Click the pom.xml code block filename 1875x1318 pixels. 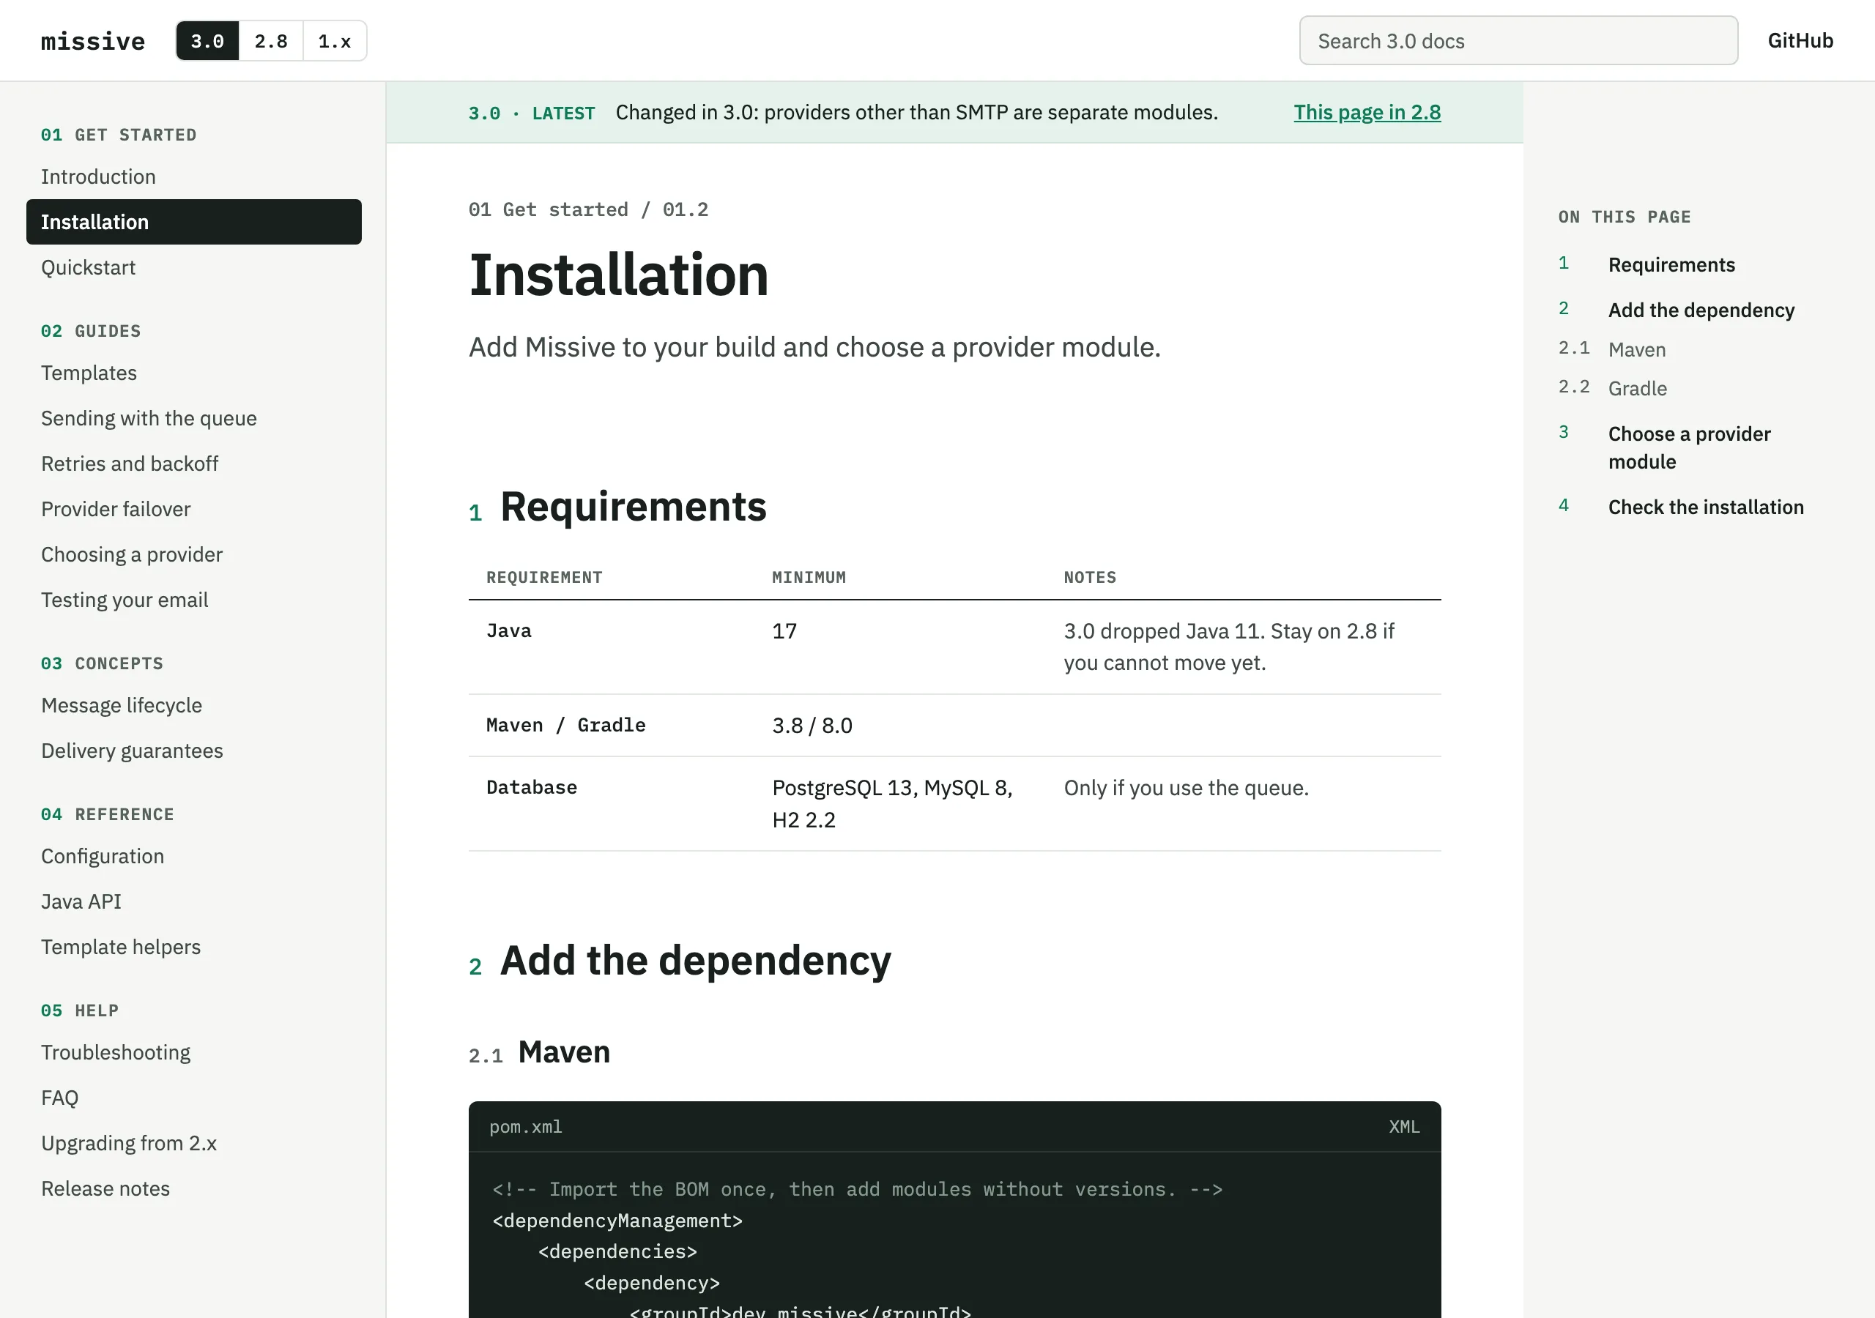pos(526,1127)
